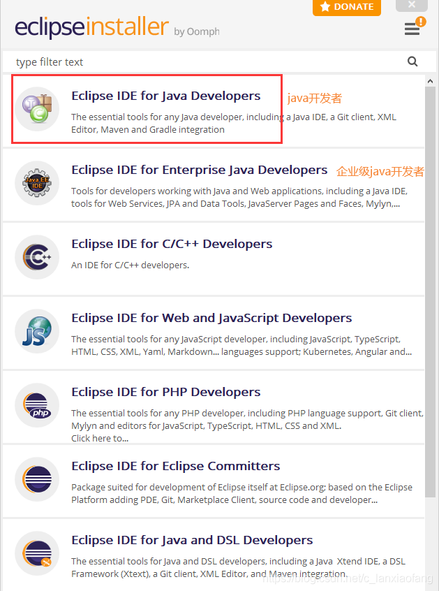Click the C/C++ package icon
Viewport: 439px width, 591px height.
point(37,257)
